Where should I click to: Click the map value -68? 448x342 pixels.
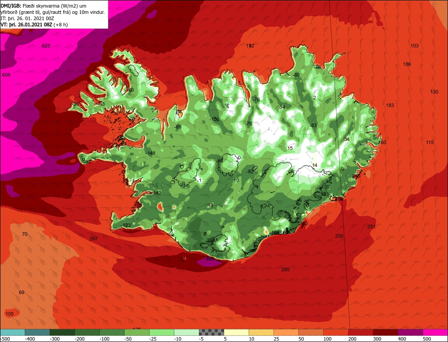click(x=178, y=127)
